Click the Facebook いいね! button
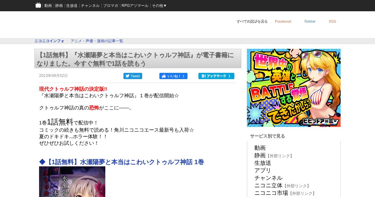 point(173,76)
